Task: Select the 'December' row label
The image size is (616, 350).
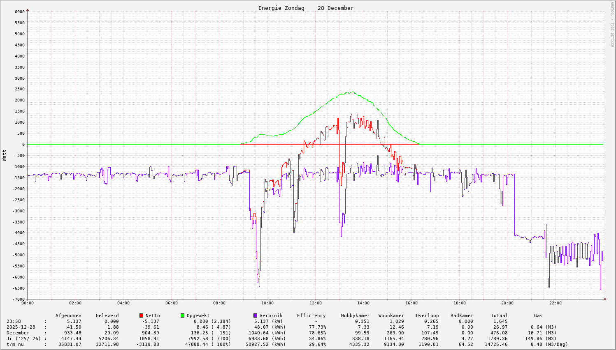Action: pyautogui.click(x=18, y=333)
